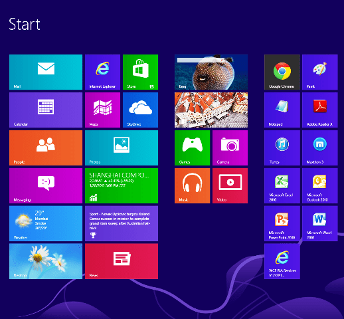344x319 pixels.
Task: Open the Mail tile
Action: [x=46, y=72]
